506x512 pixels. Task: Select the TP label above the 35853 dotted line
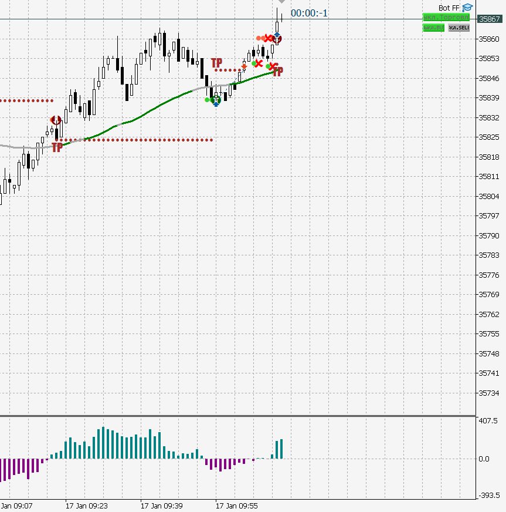point(216,63)
